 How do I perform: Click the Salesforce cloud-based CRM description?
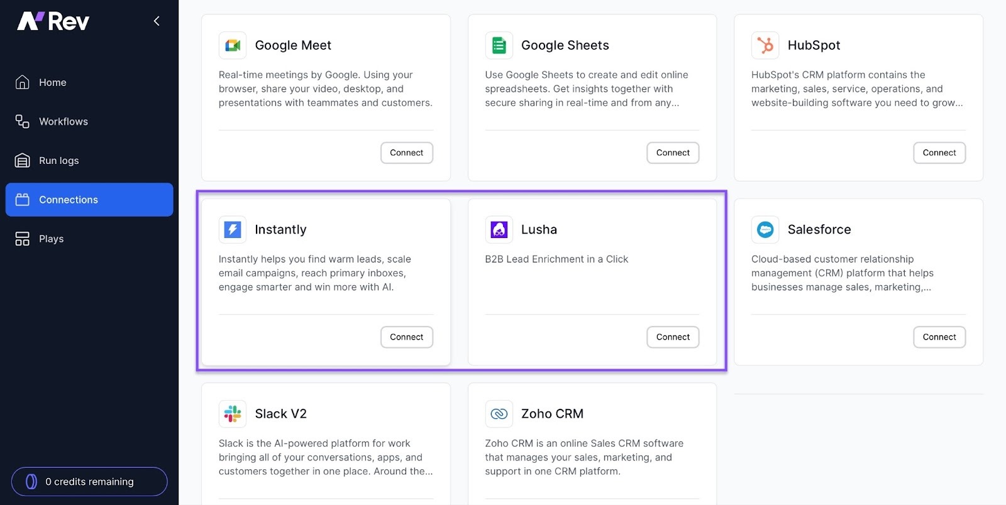click(843, 273)
